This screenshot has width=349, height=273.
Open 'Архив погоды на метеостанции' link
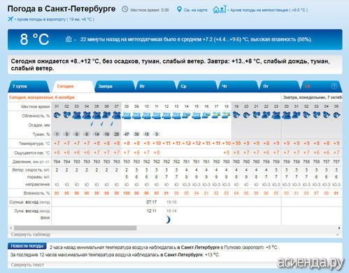click(x=269, y=10)
